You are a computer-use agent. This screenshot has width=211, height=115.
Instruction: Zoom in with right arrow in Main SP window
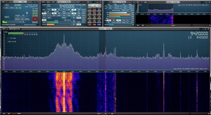[x=102, y=114]
